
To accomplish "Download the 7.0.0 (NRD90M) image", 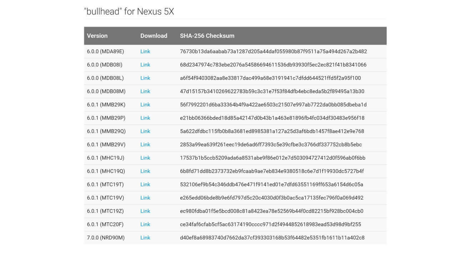I will (145, 238).
